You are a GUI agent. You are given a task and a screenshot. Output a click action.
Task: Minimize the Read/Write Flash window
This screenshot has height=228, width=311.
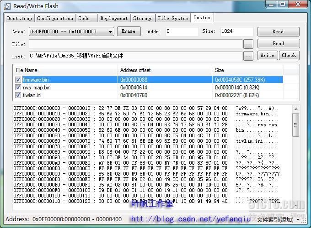click(x=272, y=5)
